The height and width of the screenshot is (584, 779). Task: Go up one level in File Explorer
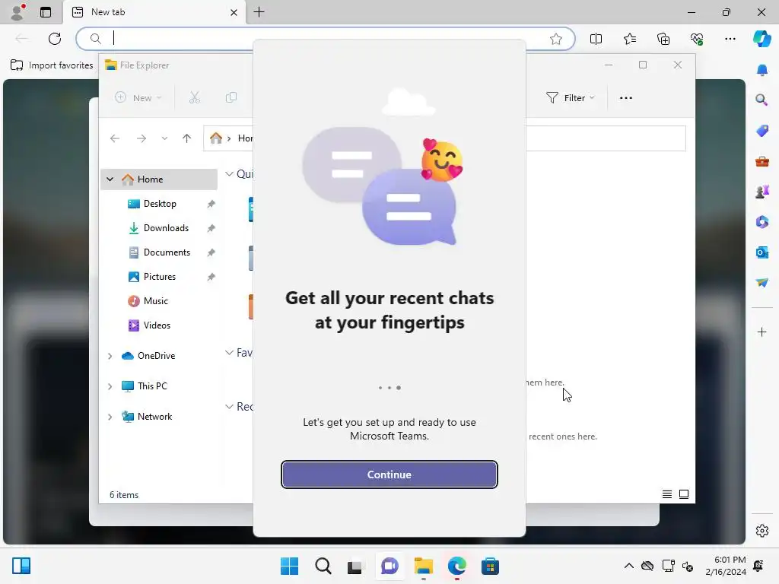click(187, 138)
